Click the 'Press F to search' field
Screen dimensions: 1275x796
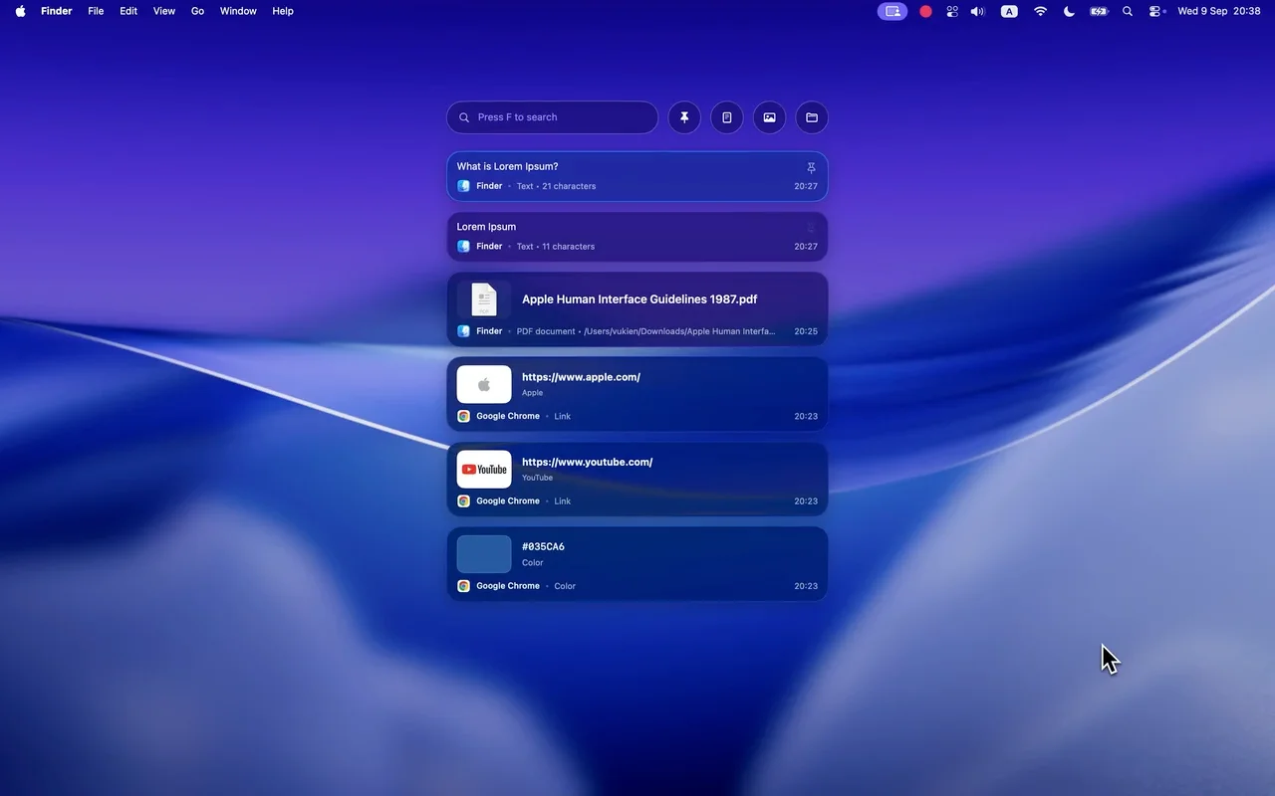[x=552, y=117]
